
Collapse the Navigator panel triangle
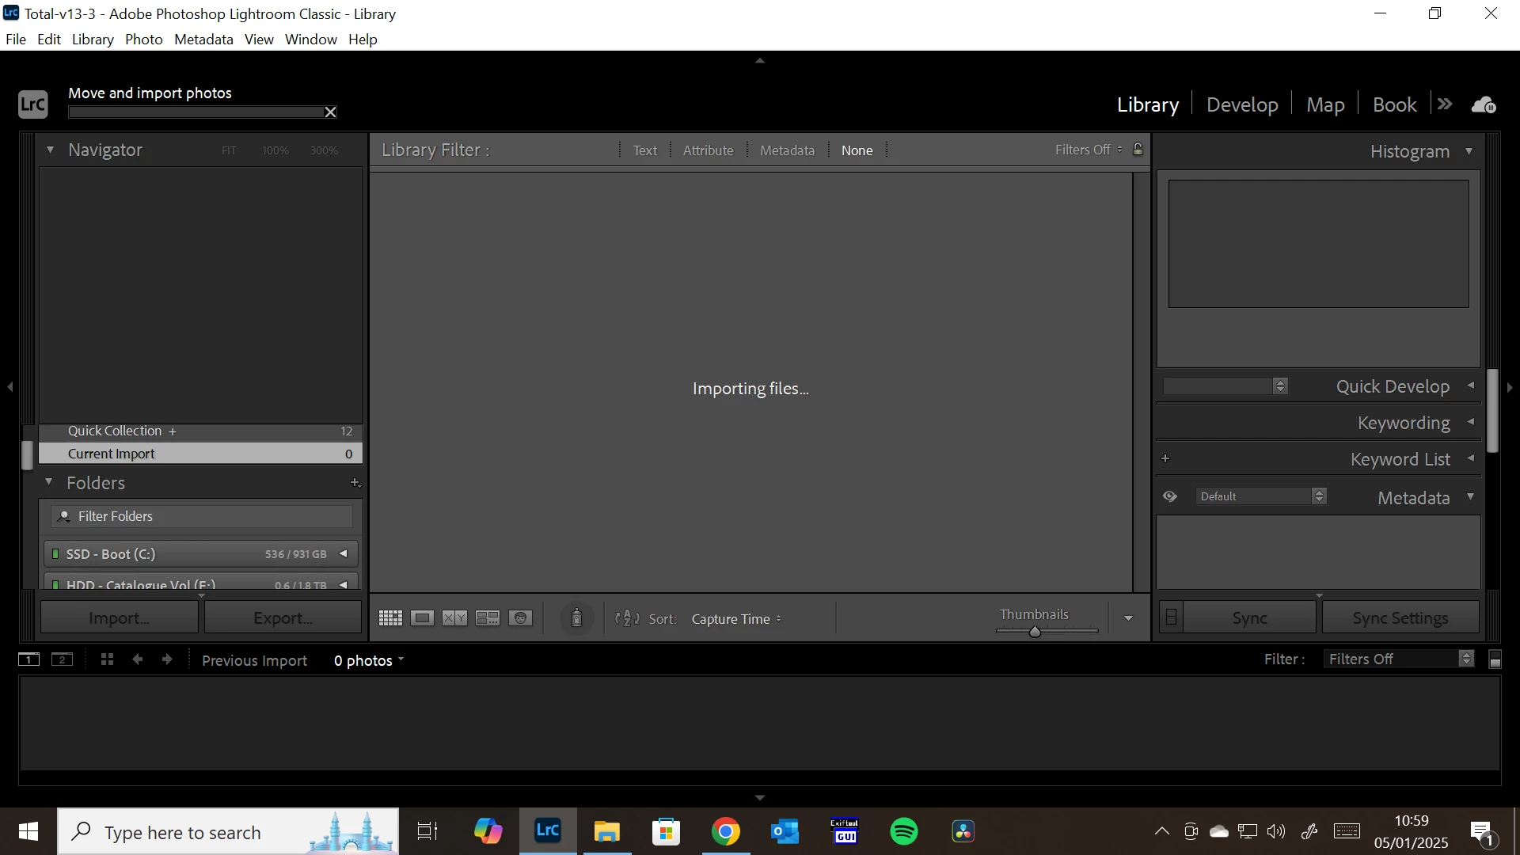click(x=50, y=150)
